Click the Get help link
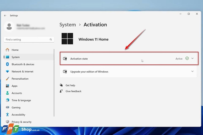203x135 pixels. pyautogui.click(x=70, y=85)
